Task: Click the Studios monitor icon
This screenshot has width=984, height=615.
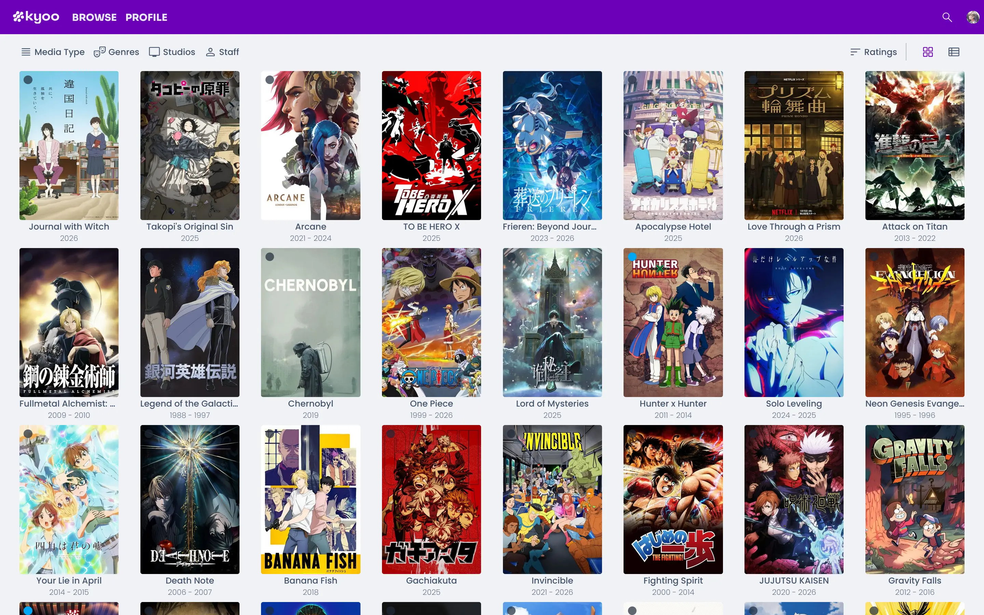Action: pos(154,52)
